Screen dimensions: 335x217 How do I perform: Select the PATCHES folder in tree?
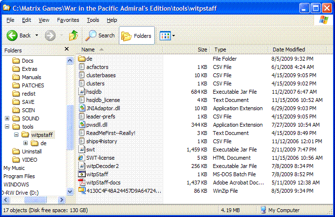[28, 85]
